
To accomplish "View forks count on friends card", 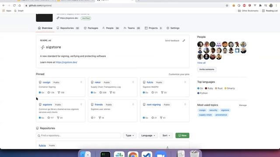I will (x=101, y=118).
